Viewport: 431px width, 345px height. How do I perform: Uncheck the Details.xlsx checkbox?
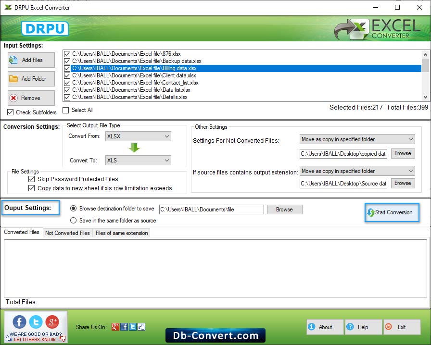(67, 97)
